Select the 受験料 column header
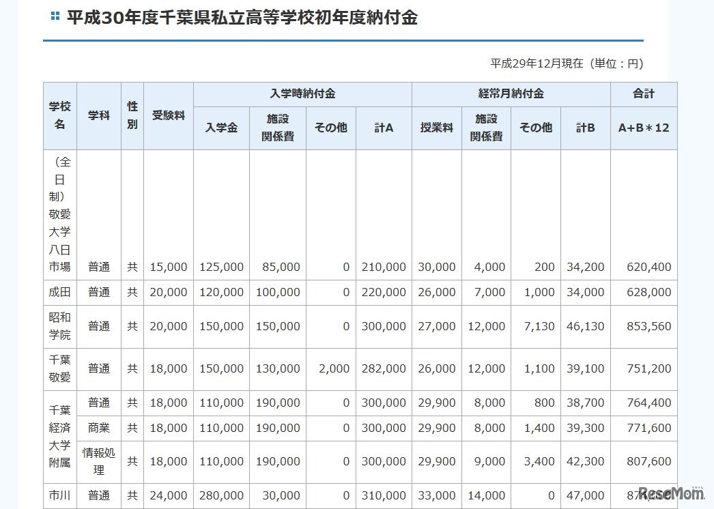714x509 pixels. (x=169, y=115)
